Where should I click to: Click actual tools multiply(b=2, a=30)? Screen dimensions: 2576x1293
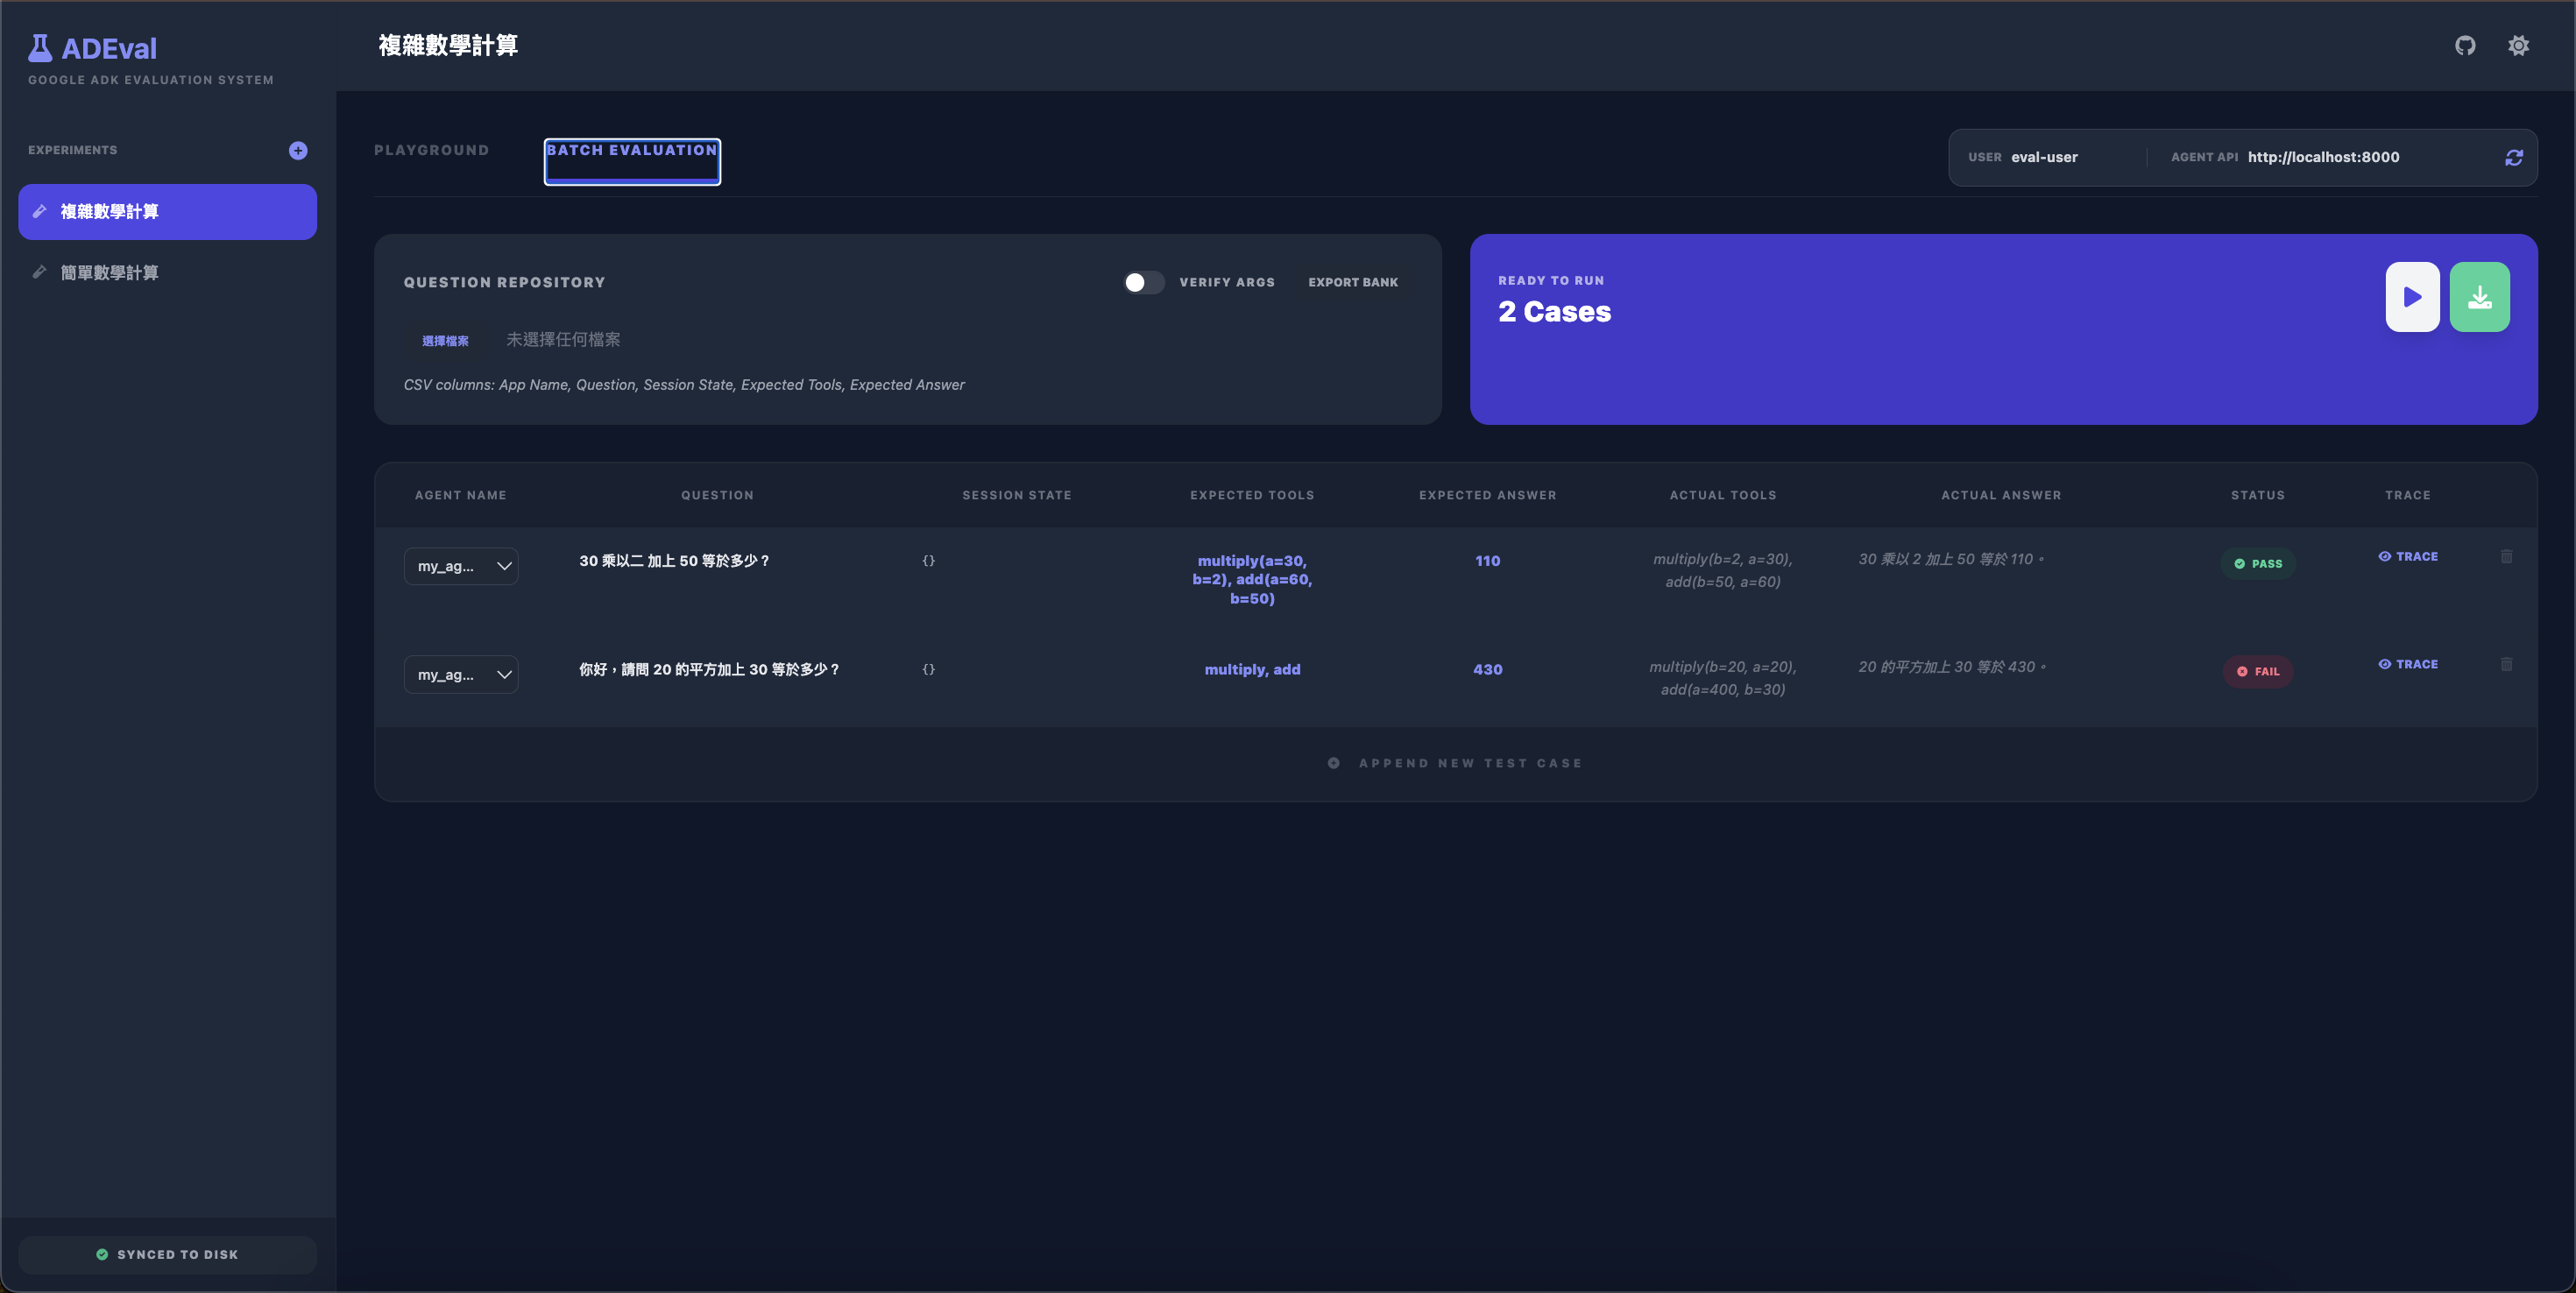point(1722,570)
